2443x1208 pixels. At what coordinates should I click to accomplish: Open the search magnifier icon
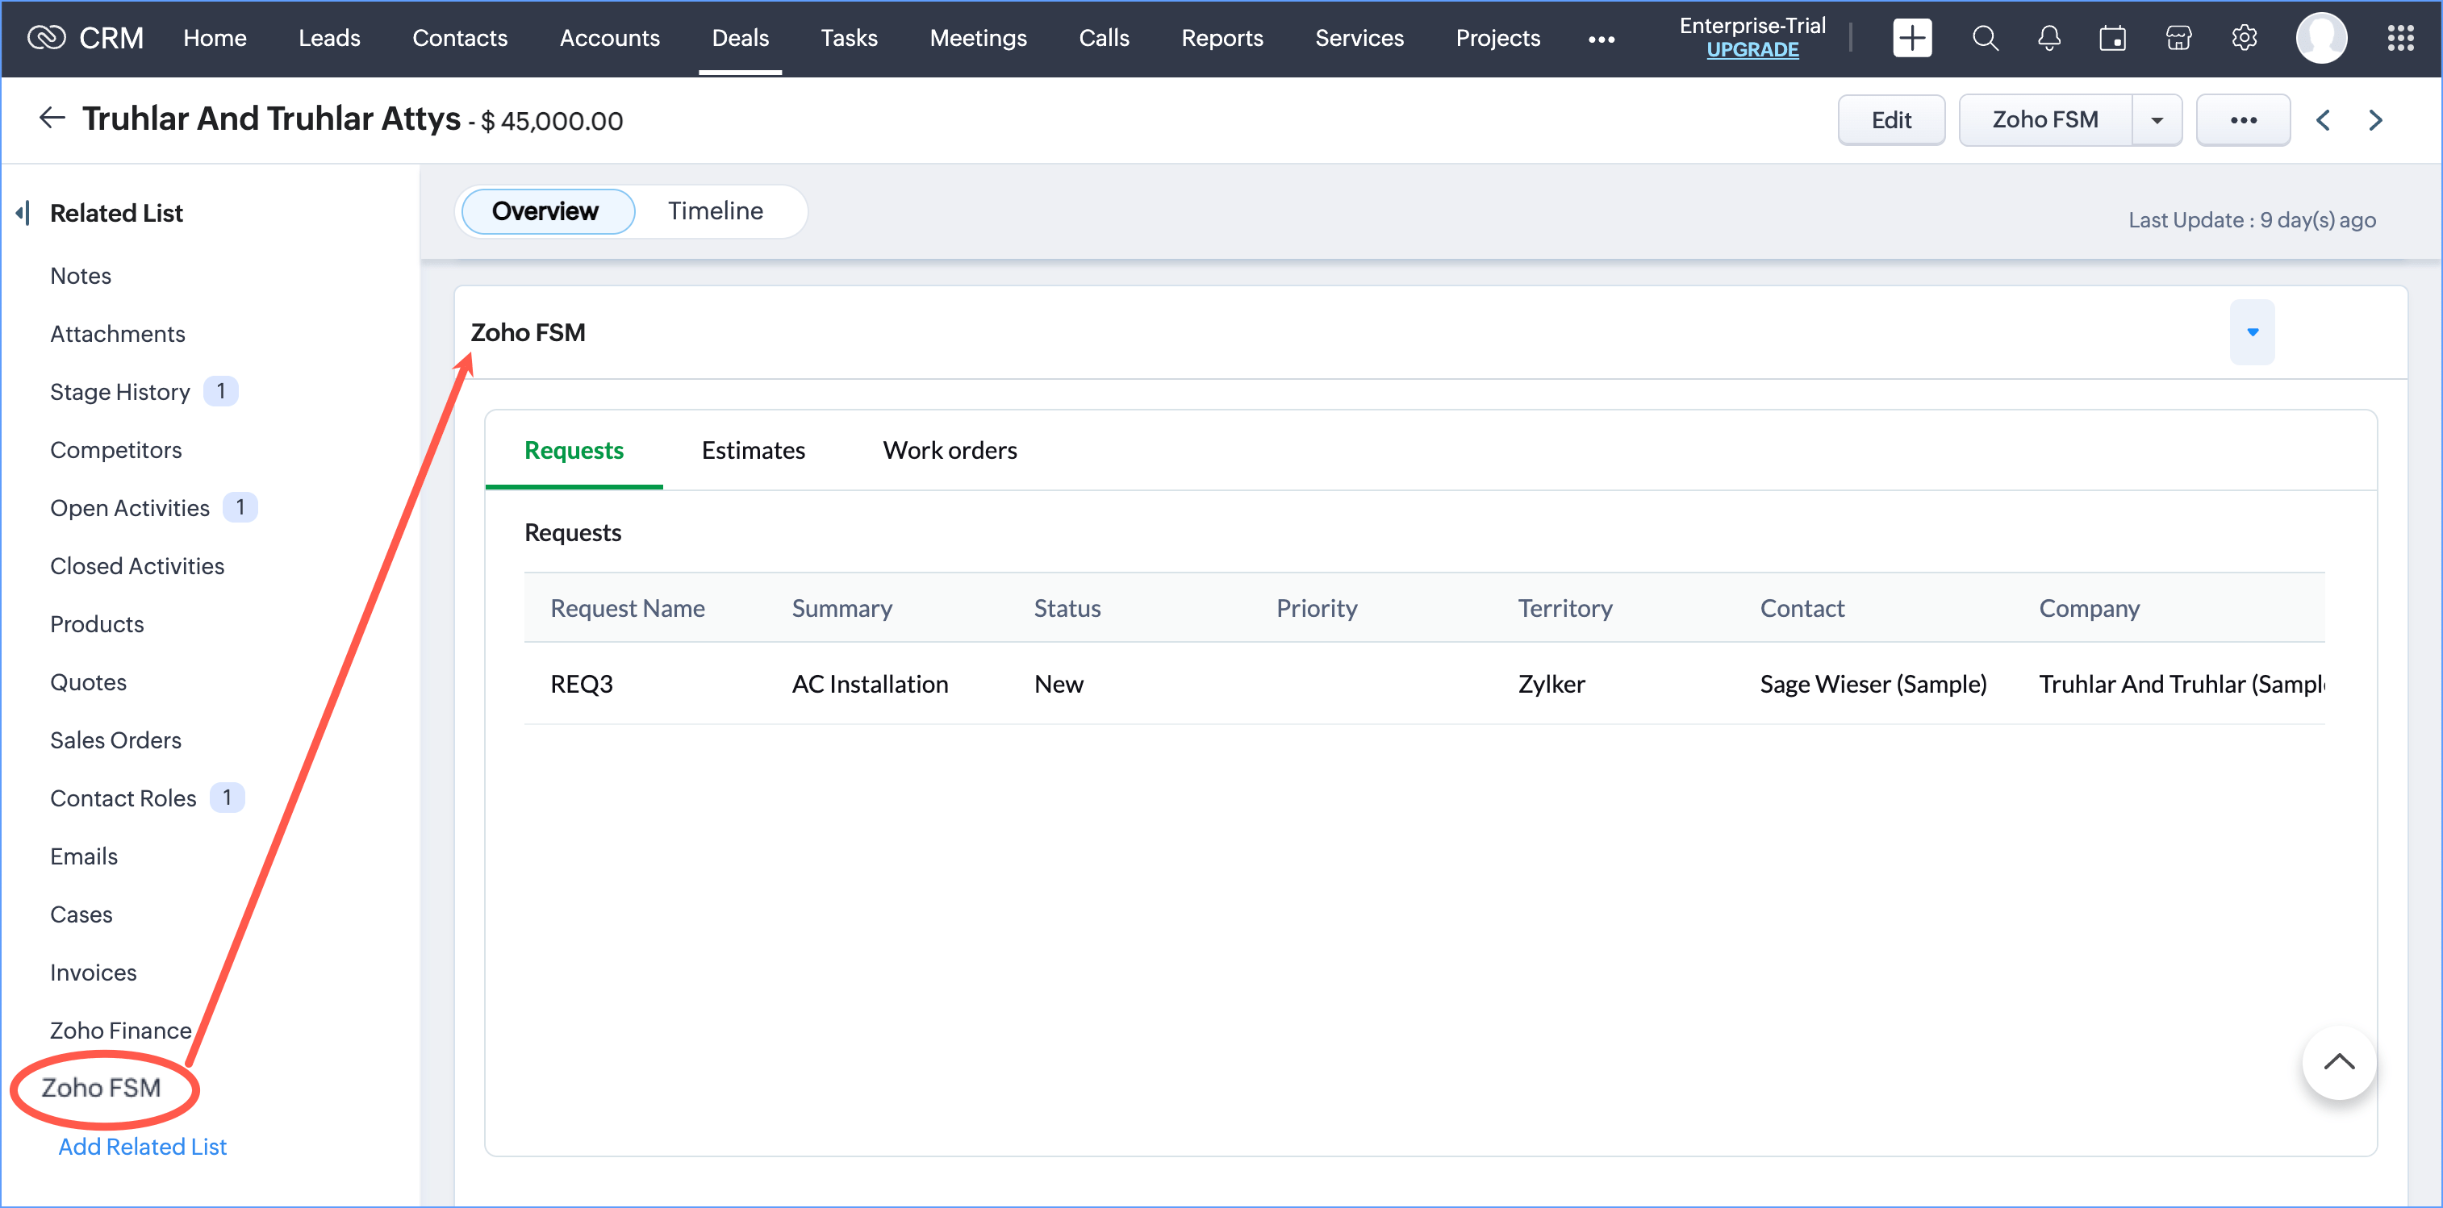[1984, 38]
